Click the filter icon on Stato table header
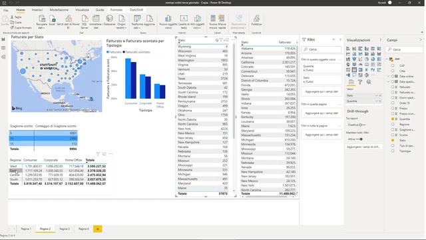 coord(221,40)
